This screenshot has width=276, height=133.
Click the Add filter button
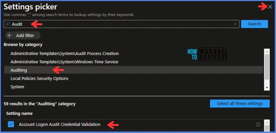[x=23, y=35]
